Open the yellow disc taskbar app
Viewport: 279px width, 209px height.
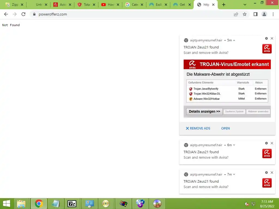pos(106,204)
